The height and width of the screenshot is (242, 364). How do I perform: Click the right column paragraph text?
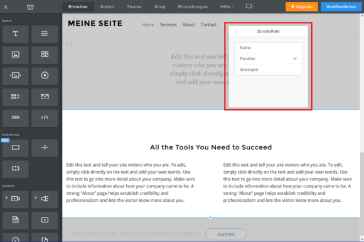(x=287, y=182)
